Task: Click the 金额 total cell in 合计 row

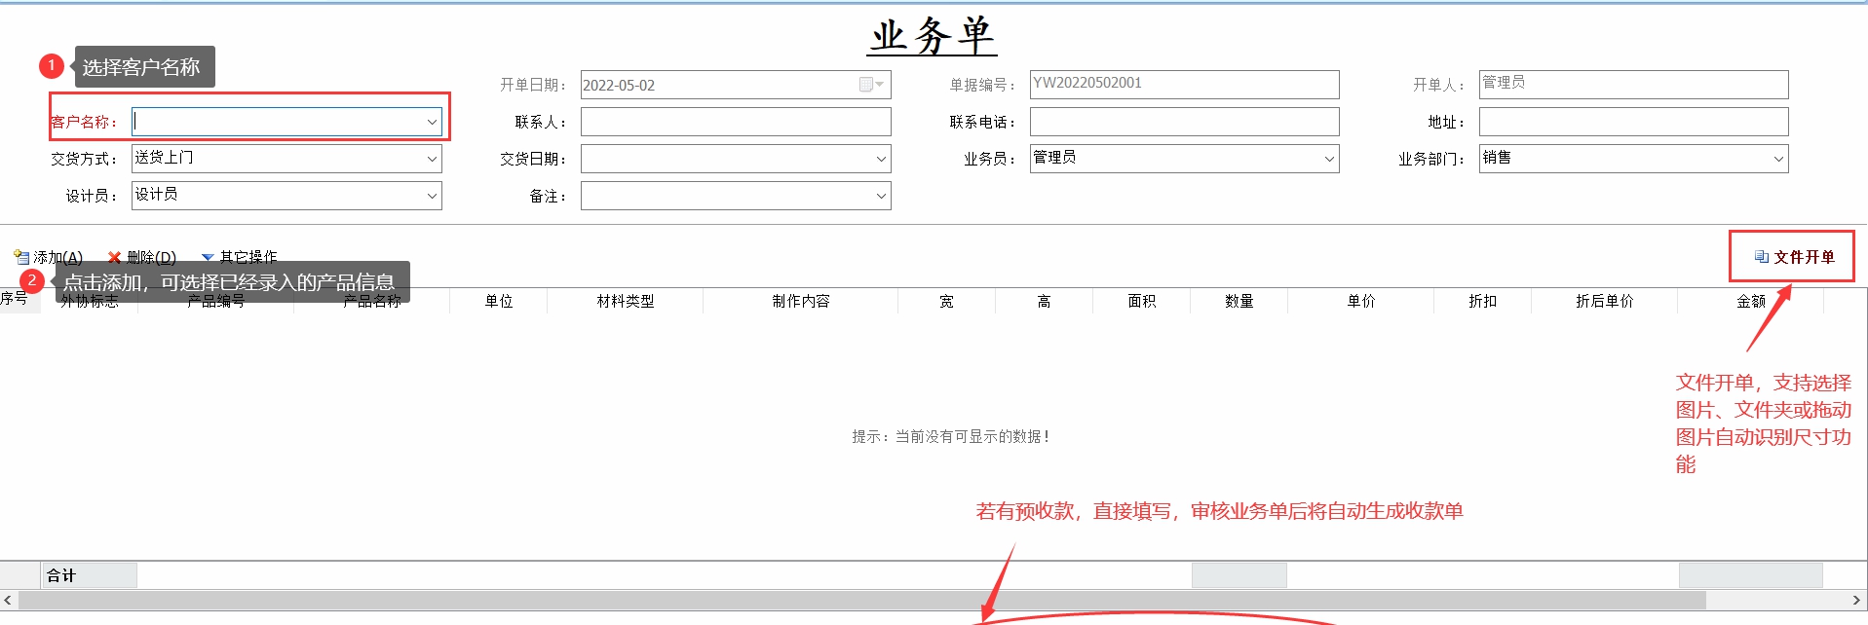Action: pos(1751,575)
